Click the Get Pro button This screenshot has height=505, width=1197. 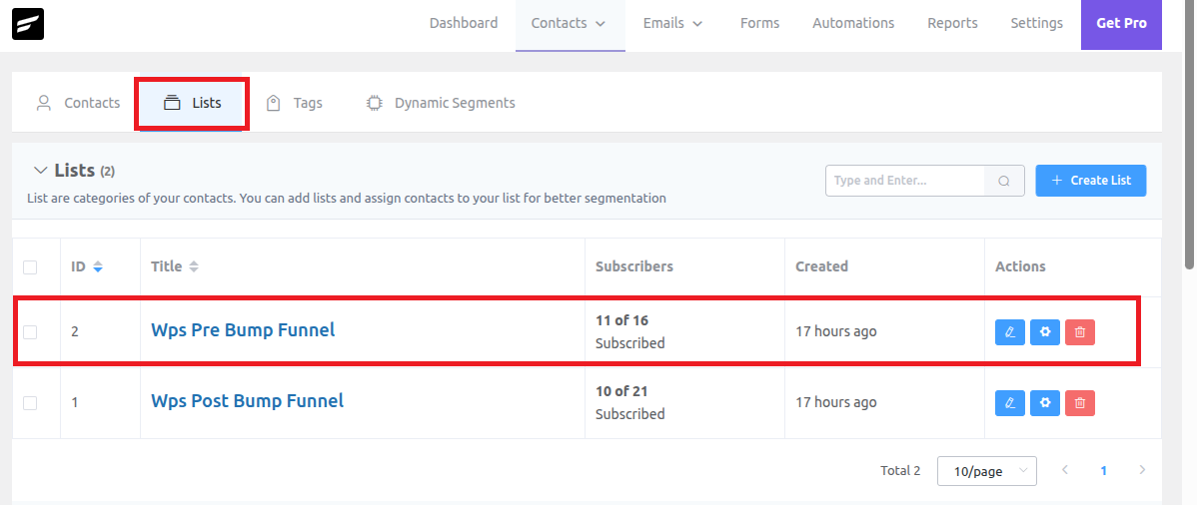1121,24
